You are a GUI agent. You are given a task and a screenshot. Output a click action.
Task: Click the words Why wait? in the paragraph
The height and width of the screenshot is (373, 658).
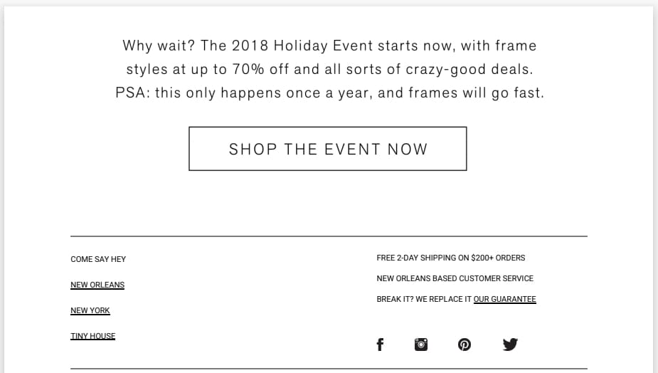159,46
